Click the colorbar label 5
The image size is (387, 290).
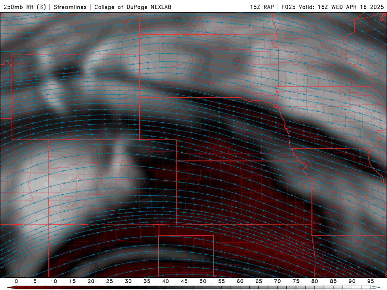(x=35, y=281)
